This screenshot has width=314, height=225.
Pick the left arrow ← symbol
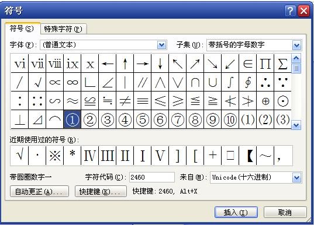coord(108,64)
